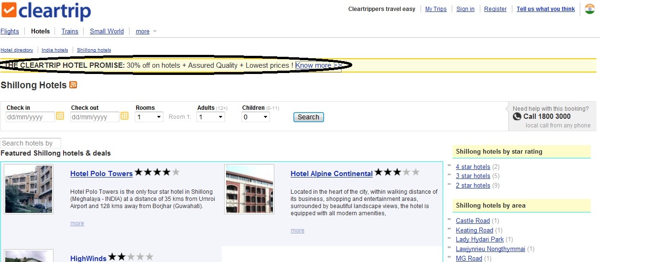The image size is (650, 262).
Task: Open the Check in calendar picker
Action: [60, 116]
